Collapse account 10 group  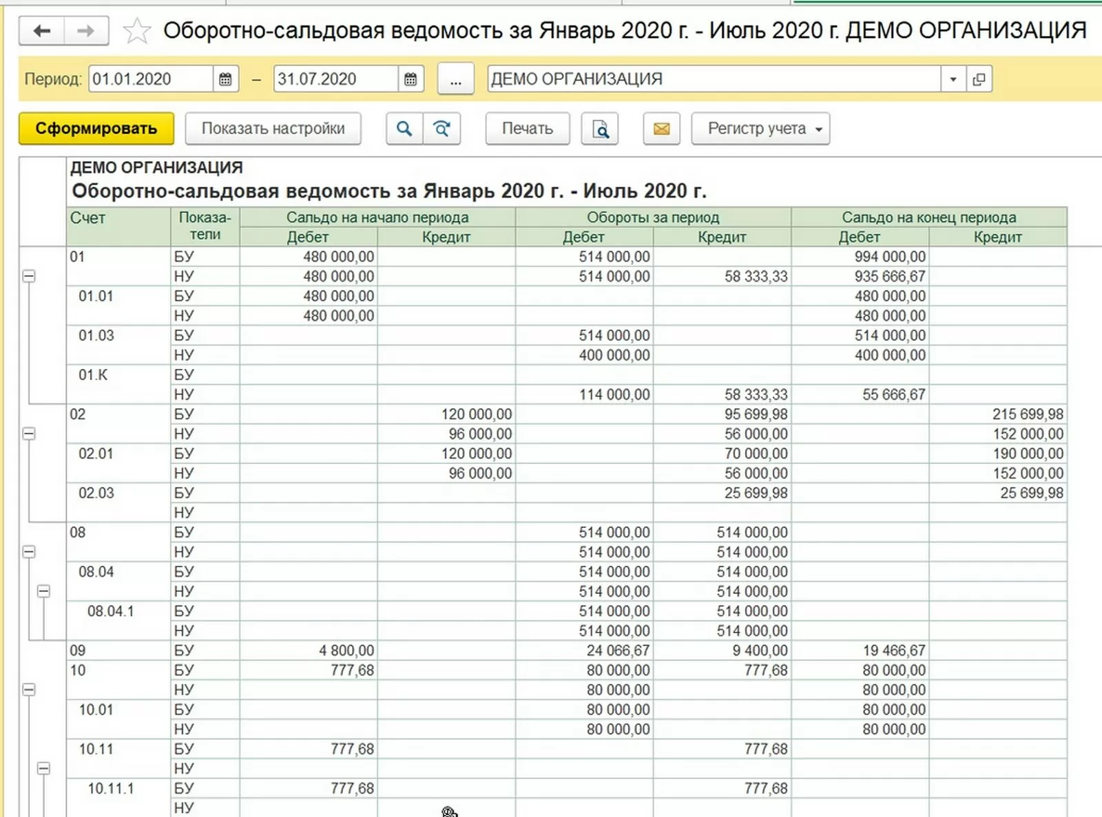(29, 690)
